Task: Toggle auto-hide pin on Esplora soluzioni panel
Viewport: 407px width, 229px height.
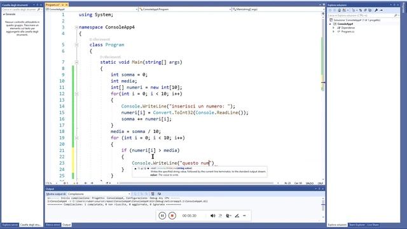Action: [394, 5]
